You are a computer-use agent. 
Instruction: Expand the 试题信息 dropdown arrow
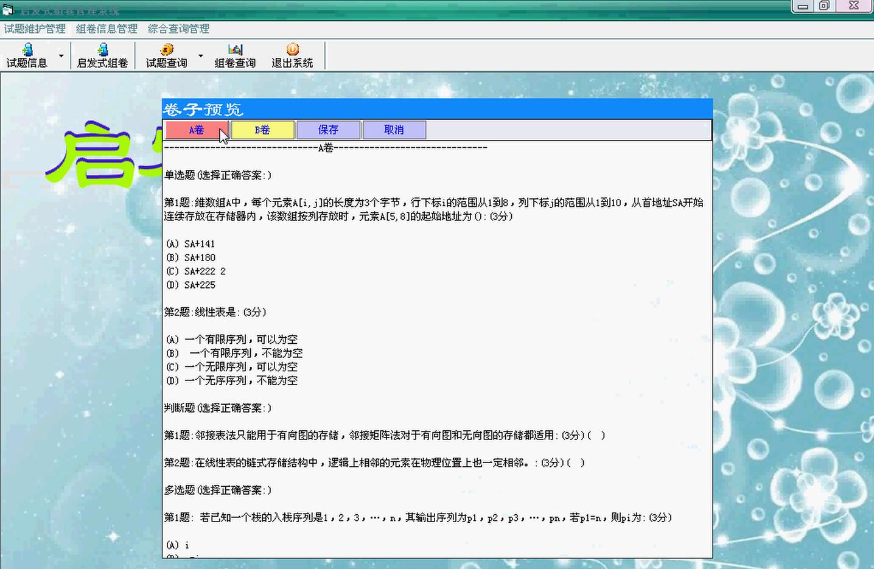pos(61,56)
